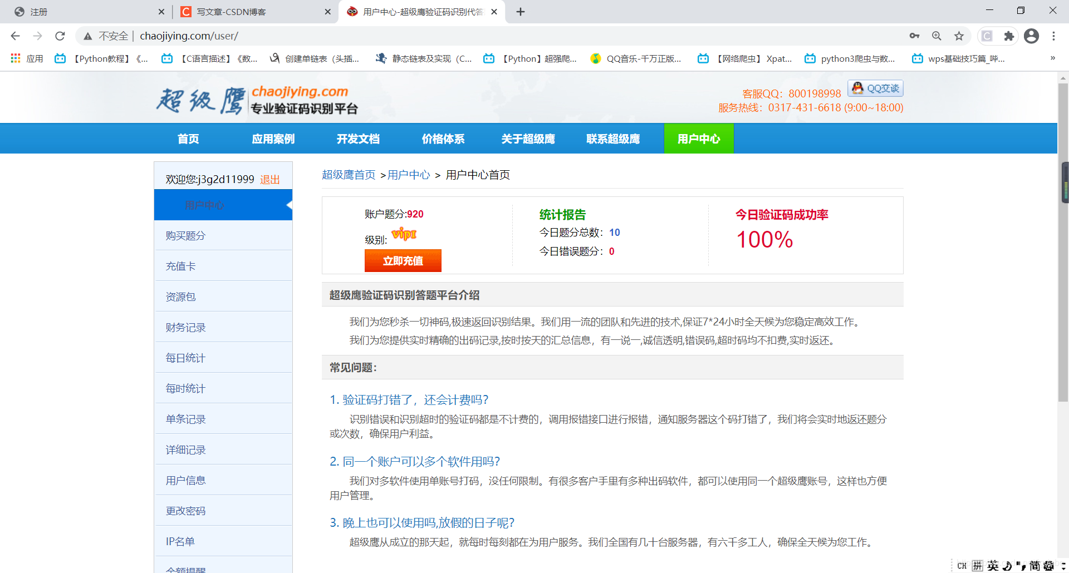This screenshot has width=1069, height=573.
Task: Toggle the CH language indicator
Action: [961, 565]
